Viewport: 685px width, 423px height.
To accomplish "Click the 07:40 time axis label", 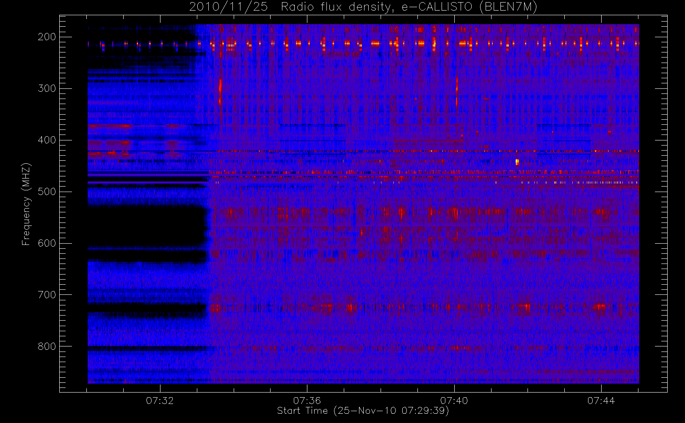I will pos(454,401).
